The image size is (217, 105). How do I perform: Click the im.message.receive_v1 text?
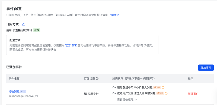tap(23, 96)
